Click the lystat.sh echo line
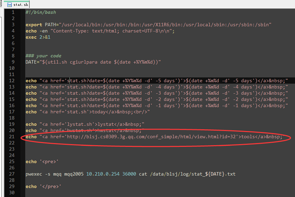The image size is (295, 197). (85, 124)
